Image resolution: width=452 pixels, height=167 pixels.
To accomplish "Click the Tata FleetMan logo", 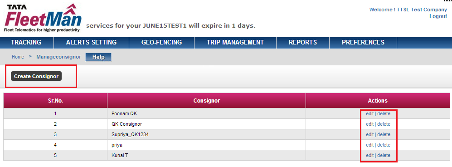I will 43,18.
